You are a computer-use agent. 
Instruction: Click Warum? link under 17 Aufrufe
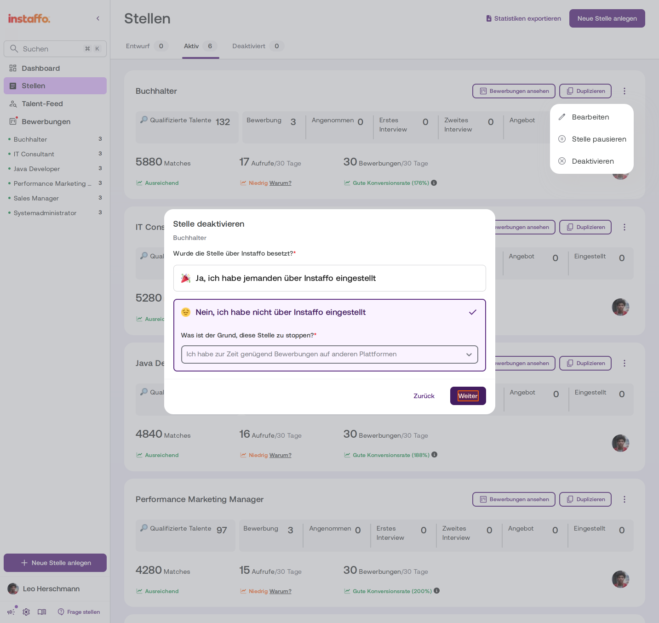[281, 183]
